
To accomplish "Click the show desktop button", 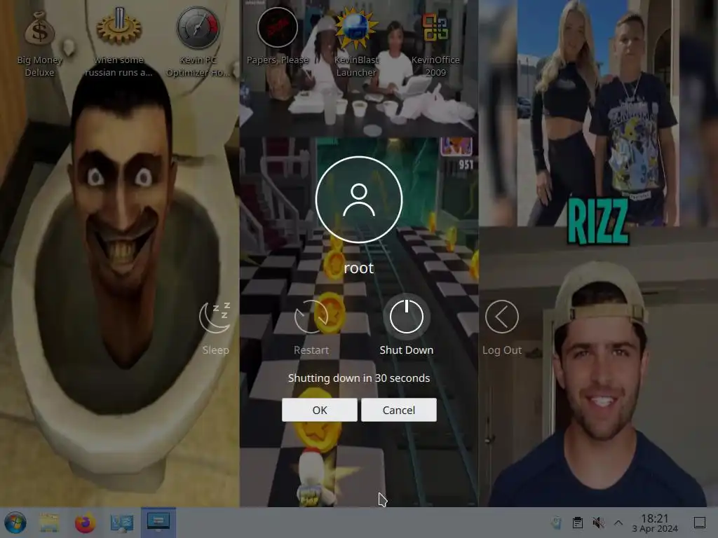I will point(700,523).
